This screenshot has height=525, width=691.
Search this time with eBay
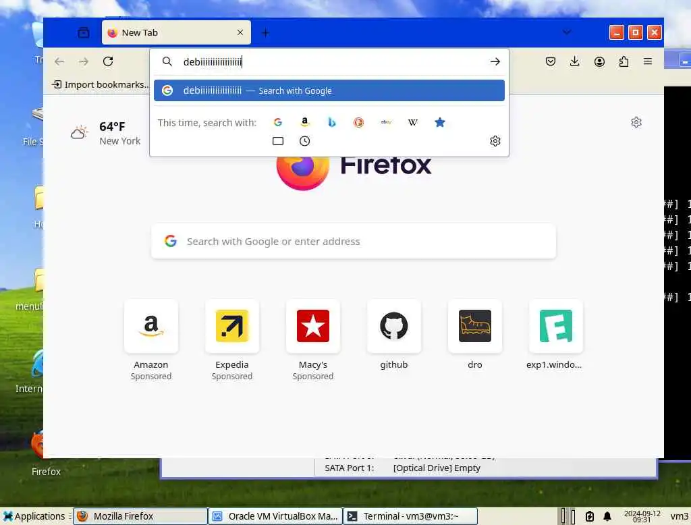pos(386,122)
